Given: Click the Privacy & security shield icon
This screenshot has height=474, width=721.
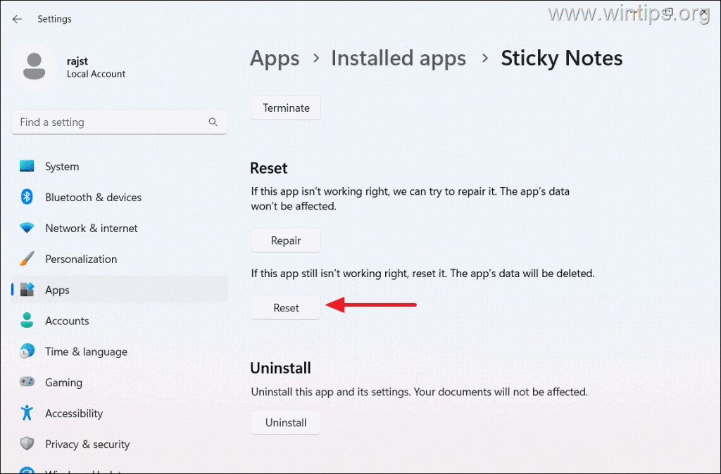Looking at the screenshot, I should pyautogui.click(x=27, y=444).
